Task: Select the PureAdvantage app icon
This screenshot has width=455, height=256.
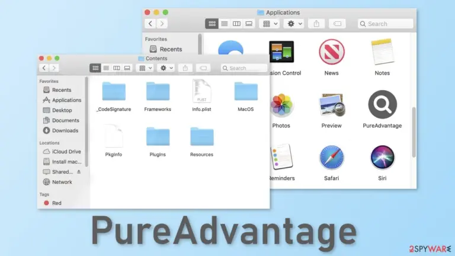Action: pos(382,104)
